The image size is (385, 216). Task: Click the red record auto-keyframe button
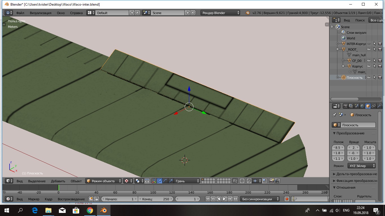coord(287,199)
